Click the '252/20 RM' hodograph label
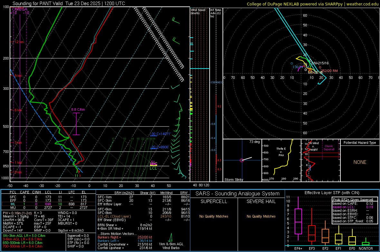Screen dimensions: 380x252 pos(329,71)
